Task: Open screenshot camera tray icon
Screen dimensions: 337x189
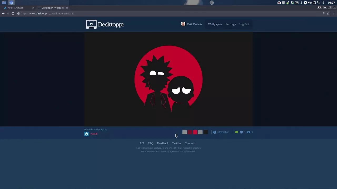Action: (x=279, y=3)
